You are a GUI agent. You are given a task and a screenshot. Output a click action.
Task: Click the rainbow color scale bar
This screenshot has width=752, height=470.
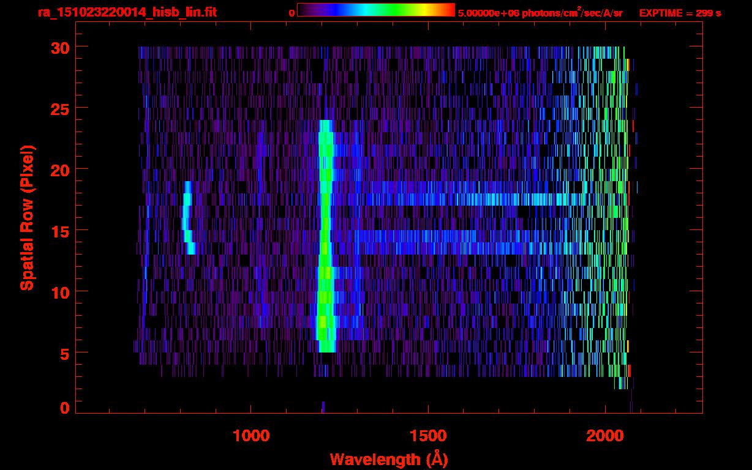tap(376, 10)
